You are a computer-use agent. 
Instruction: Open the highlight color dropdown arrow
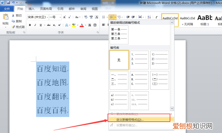[77, 25]
